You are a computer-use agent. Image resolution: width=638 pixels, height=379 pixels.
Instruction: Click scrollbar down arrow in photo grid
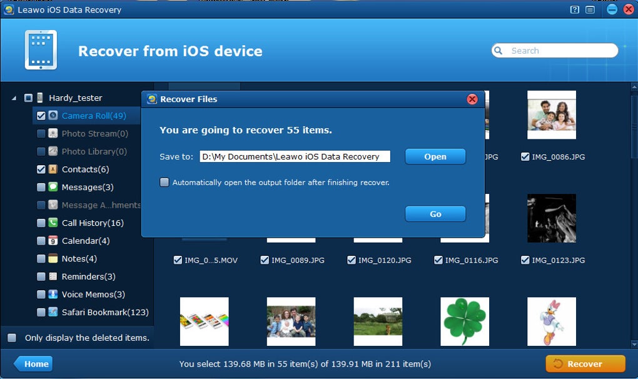(x=634, y=345)
